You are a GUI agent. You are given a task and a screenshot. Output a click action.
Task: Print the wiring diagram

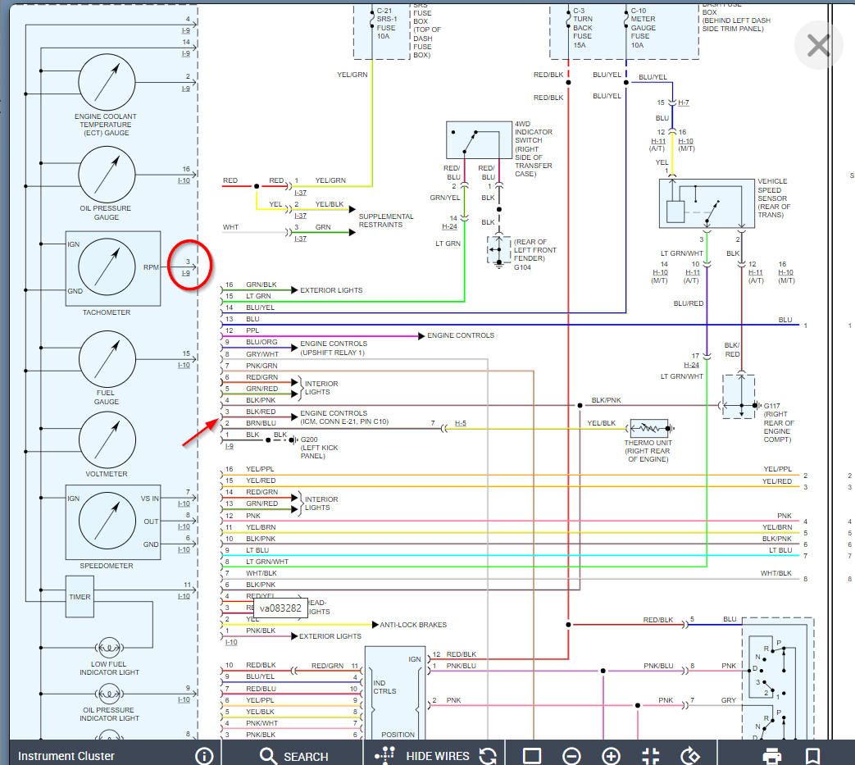point(771,755)
